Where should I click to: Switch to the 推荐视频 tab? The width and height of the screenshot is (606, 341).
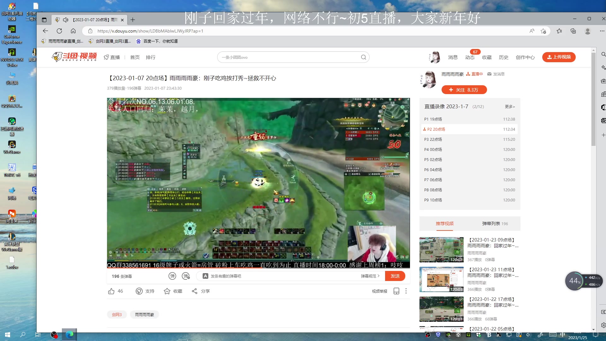coord(445,224)
